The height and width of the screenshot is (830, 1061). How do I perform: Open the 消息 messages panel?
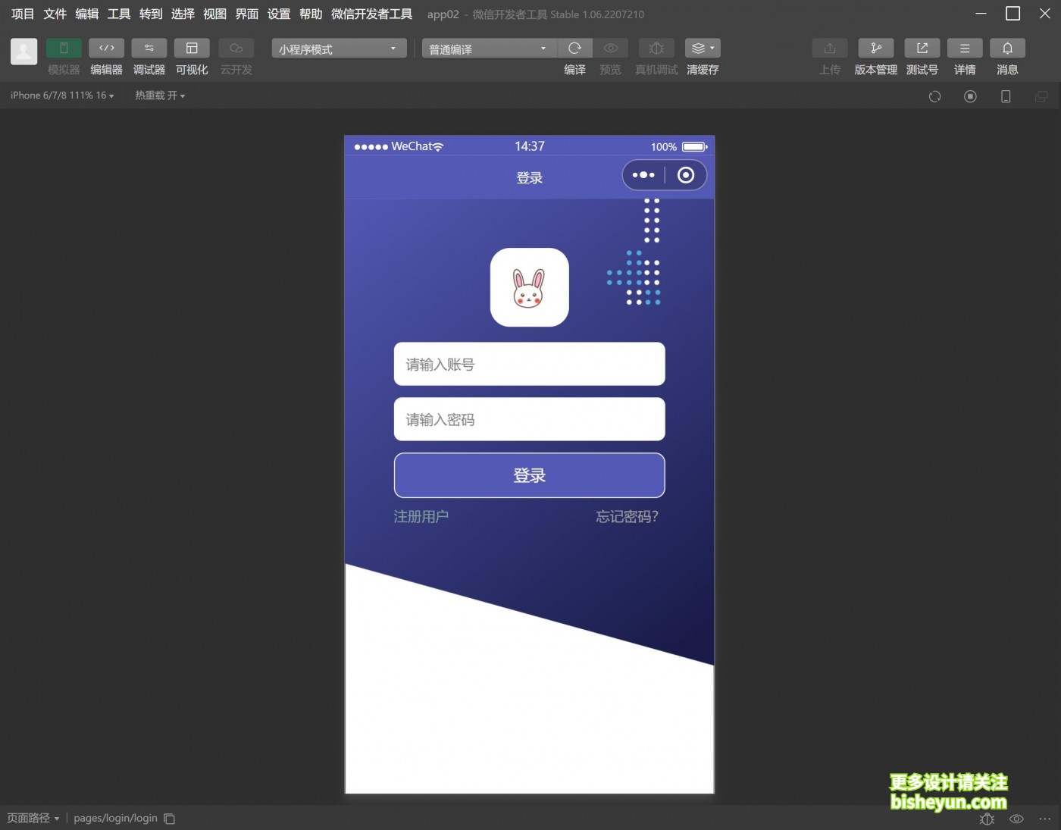[x=1007, y=48]
